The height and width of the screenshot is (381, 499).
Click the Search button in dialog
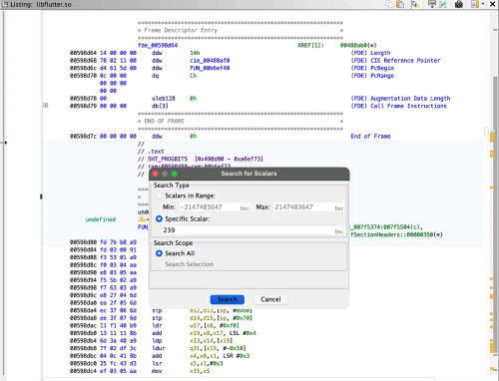228,299
